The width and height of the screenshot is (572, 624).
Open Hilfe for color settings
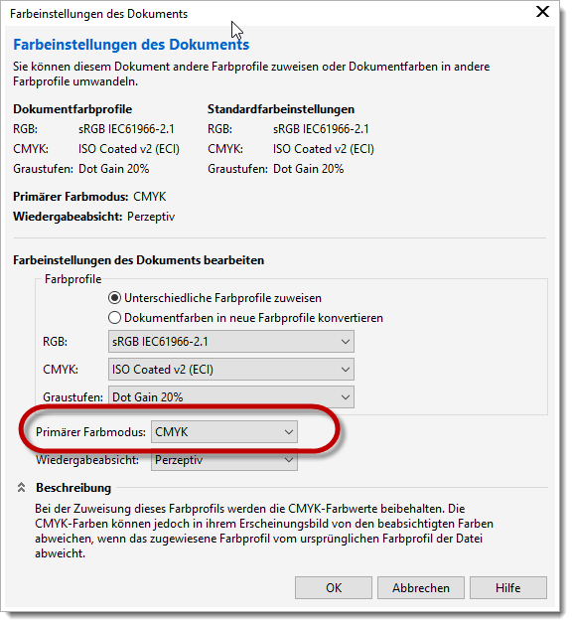point(508,588)
